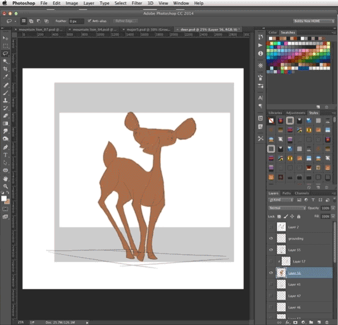Select the Magic Wand tool

(x=6, y=61)
